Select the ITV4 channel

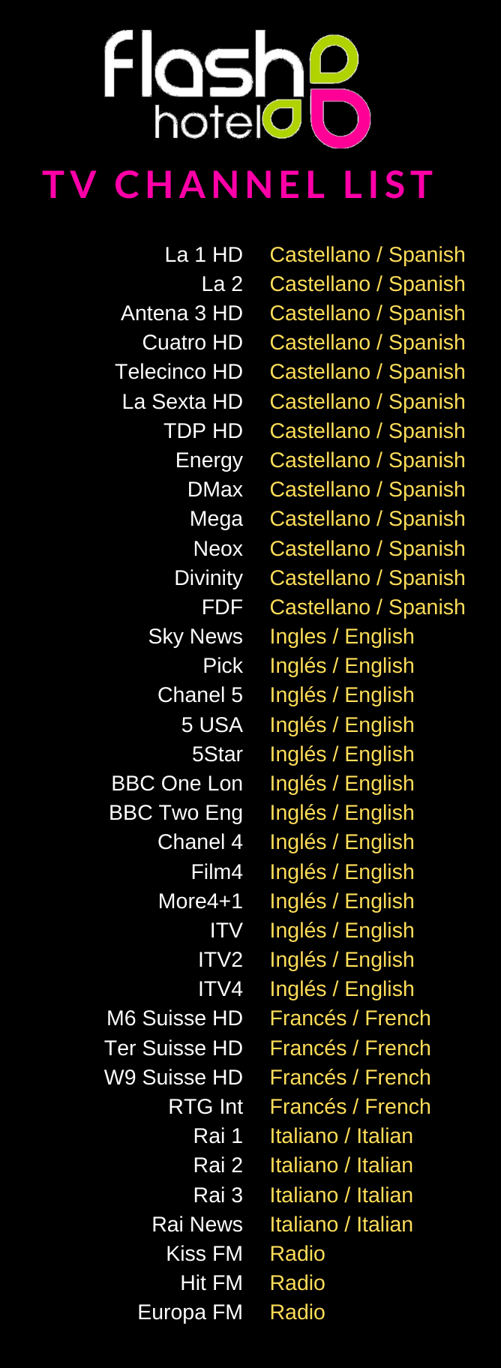click(x=220, y=989)
